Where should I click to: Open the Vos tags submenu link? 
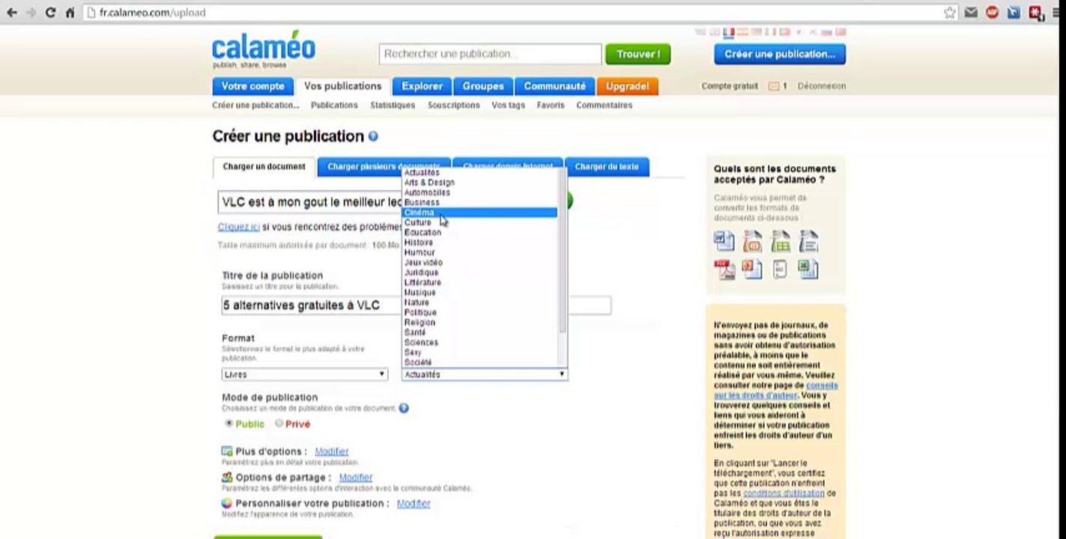point(509,106)
